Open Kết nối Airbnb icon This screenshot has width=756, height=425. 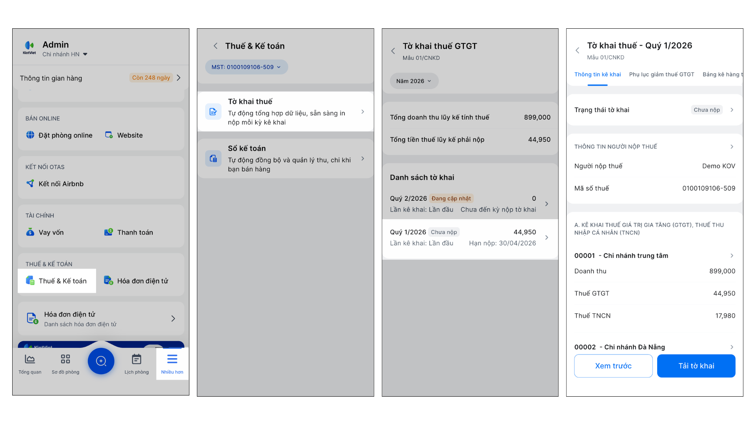[x=30, y=184]
